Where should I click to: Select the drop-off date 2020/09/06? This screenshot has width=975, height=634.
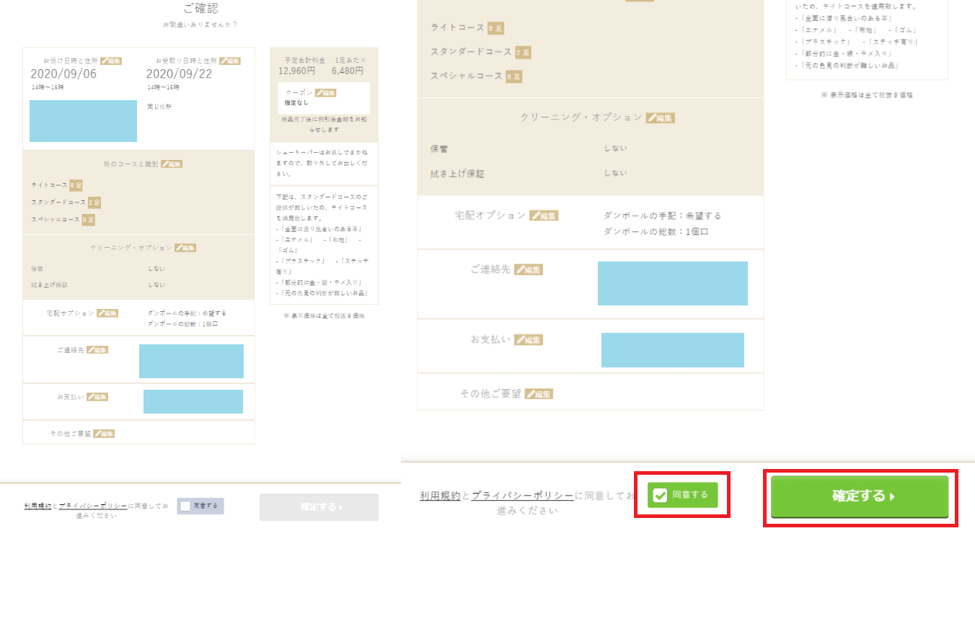pyautogui.click(x=63, y=73)
